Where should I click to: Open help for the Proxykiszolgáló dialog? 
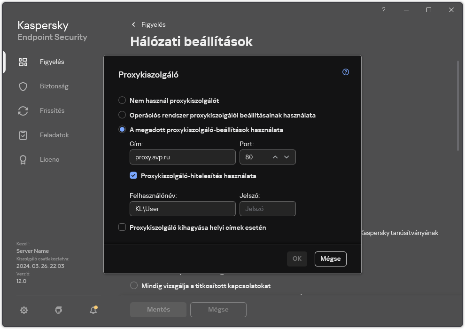[345, 71]
